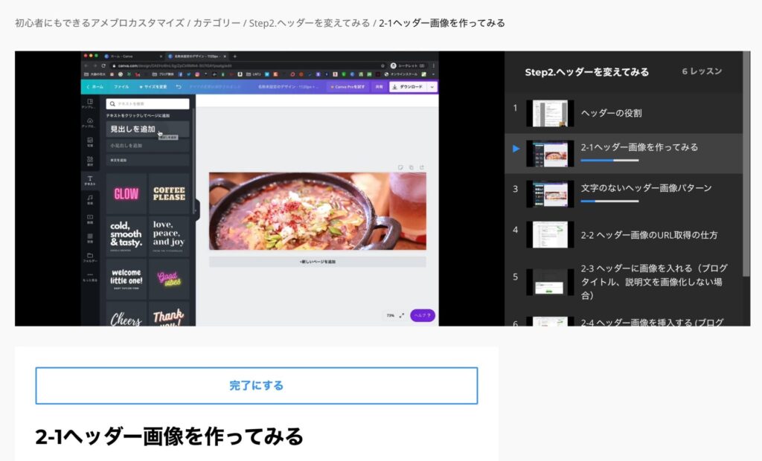Viewport: 762px width, 461px height.
Task: Open Photos icon in Canva sidebar
Action: pyautogui.click(x=90, y=142)
